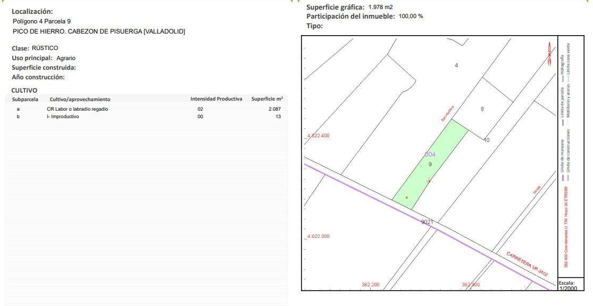Click parcel number '8' label on map

pos(482,109)
